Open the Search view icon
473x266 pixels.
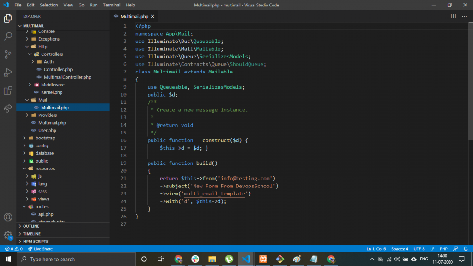pos(8,36)
